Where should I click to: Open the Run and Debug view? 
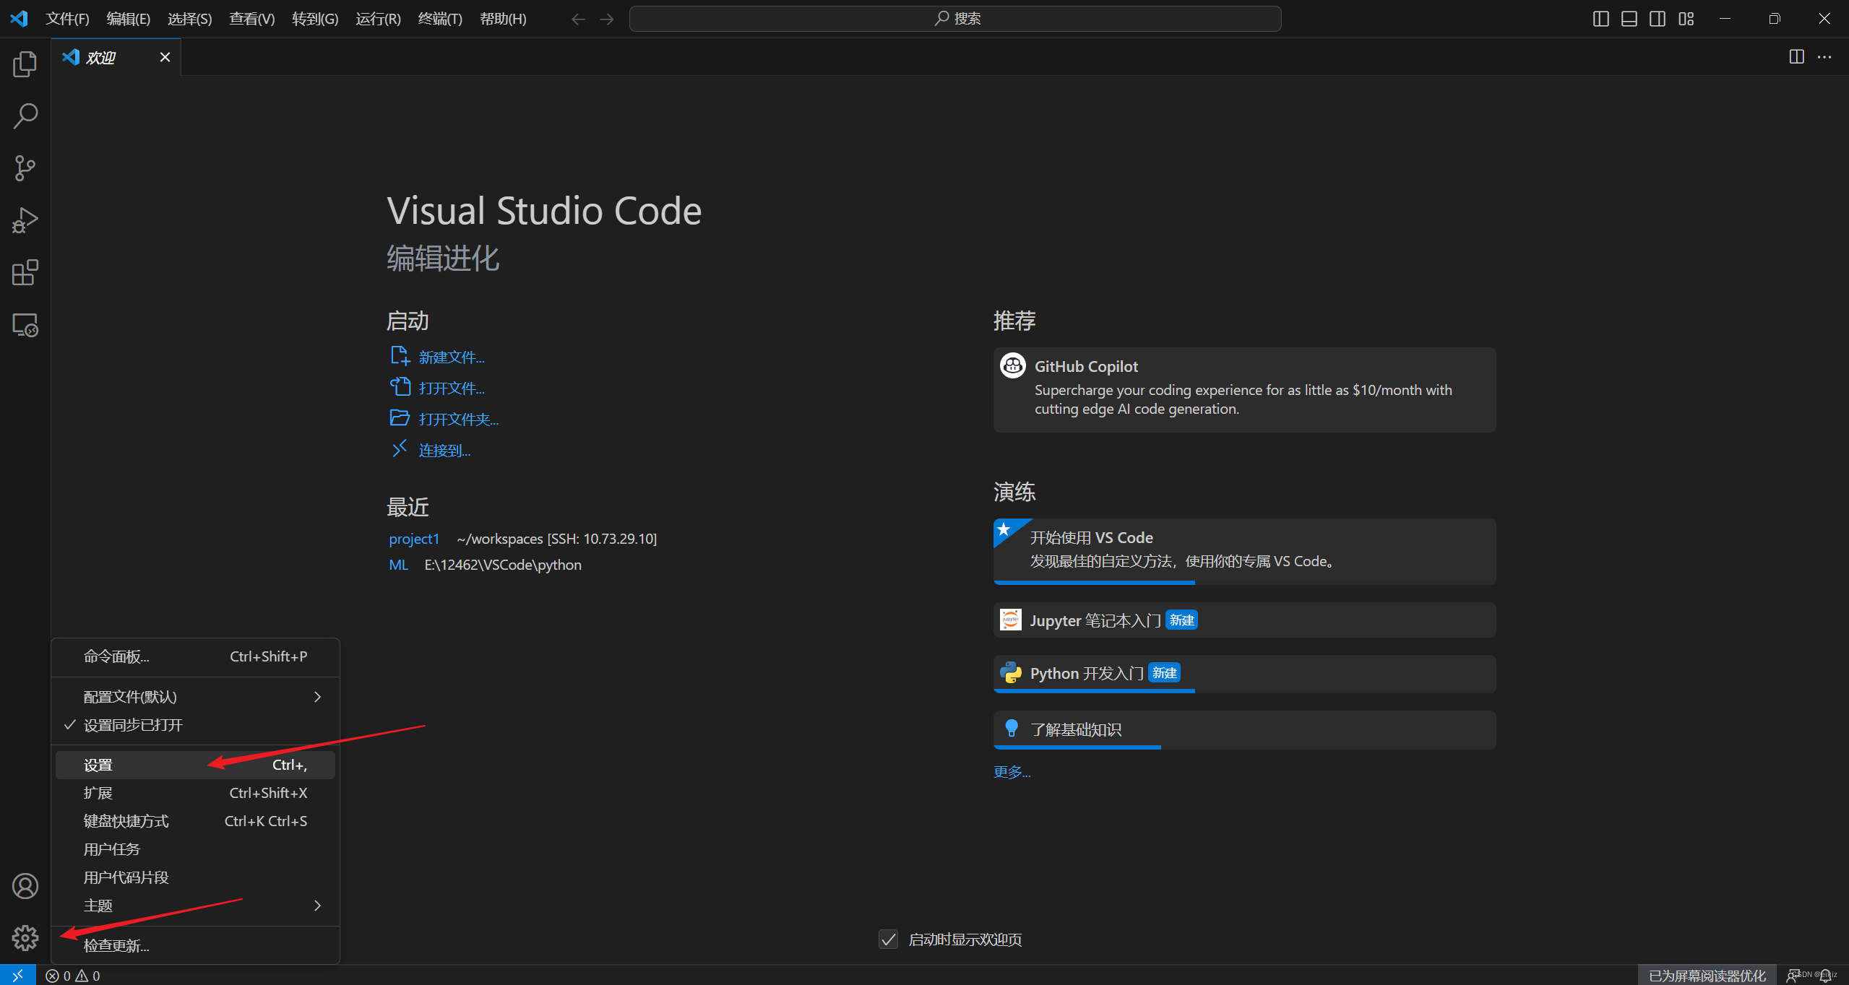[x=25, y=220]
